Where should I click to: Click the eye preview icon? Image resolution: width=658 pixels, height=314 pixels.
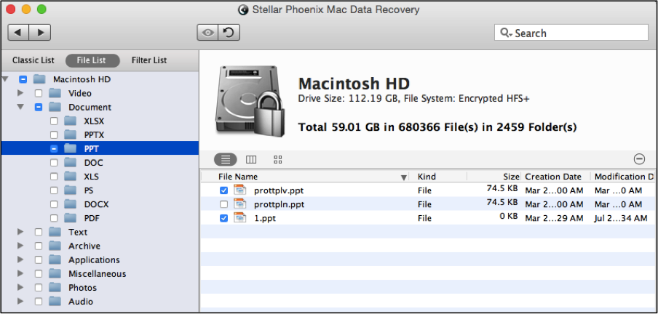click(207, 32)
